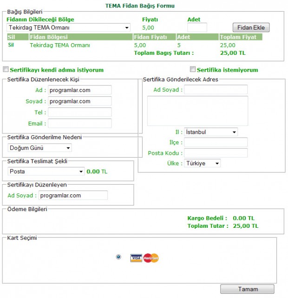Open the 'Posta' delivery method dropdown
The height and width of the screenshot is (298, 288).
pyautogui.click(x=46, y=171)
